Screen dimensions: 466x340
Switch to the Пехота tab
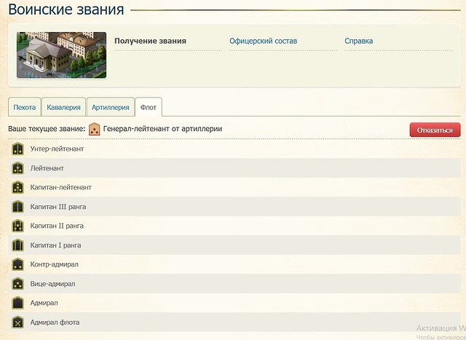click(x=24, y=107)
